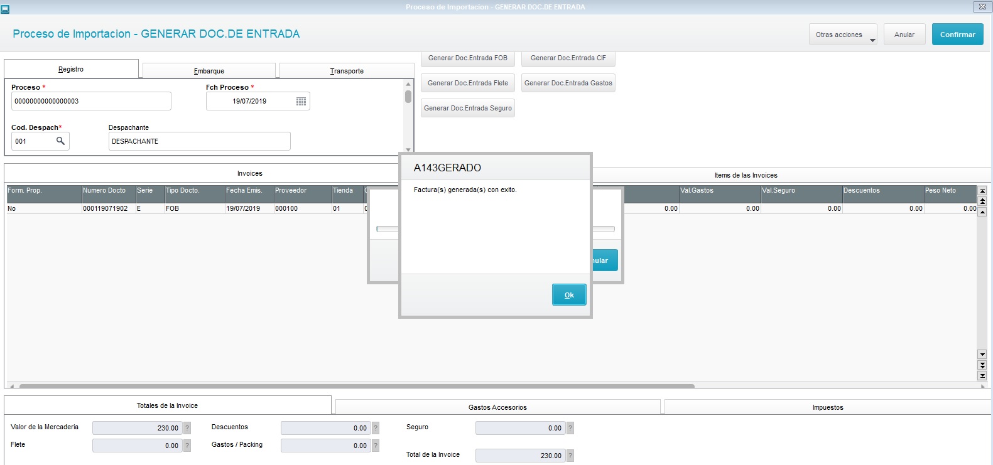Click help icon beside Flete value
Viewport: 993px width, 465px height.
pyautogui.click(x=187, y=446)
